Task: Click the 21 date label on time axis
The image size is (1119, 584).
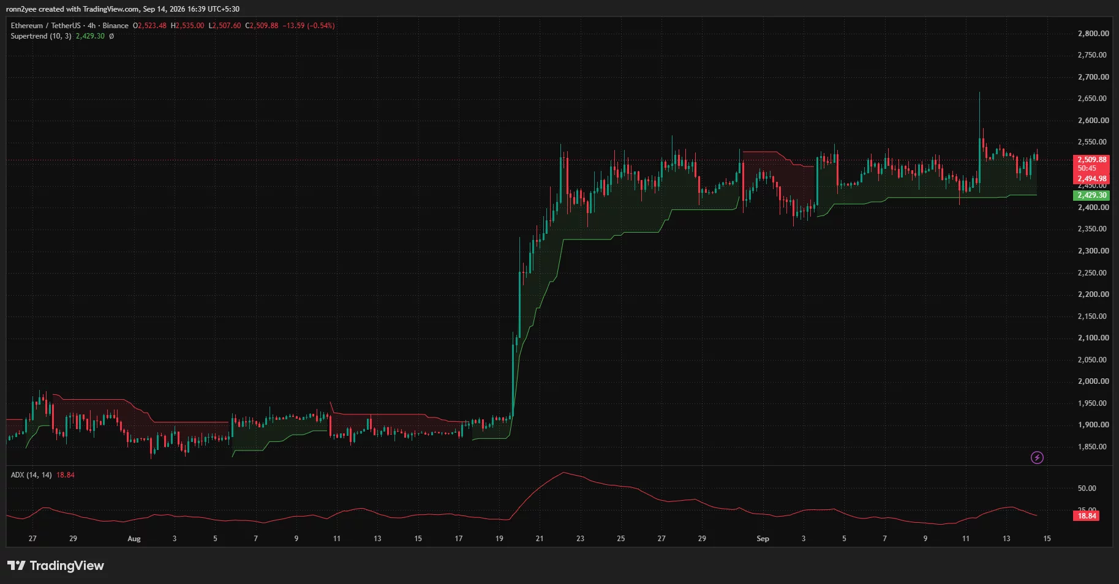Action: click(540, 539)
